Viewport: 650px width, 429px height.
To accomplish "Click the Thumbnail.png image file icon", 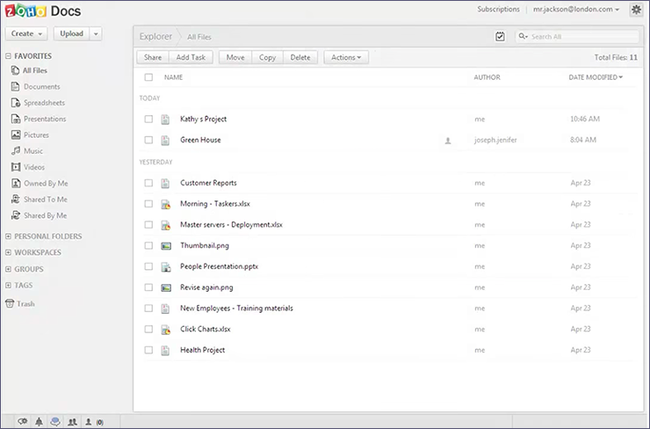I will tap(164, 246).
